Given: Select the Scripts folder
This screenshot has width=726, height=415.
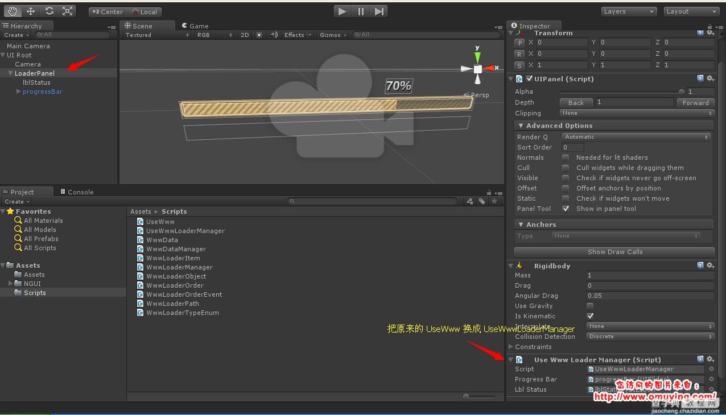Looking at the screenshot, I should click(x=35, y=293).
